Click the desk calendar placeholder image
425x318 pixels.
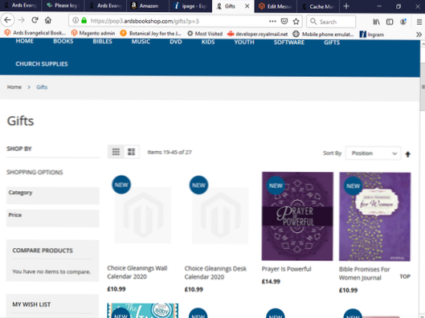coord(220,215)
